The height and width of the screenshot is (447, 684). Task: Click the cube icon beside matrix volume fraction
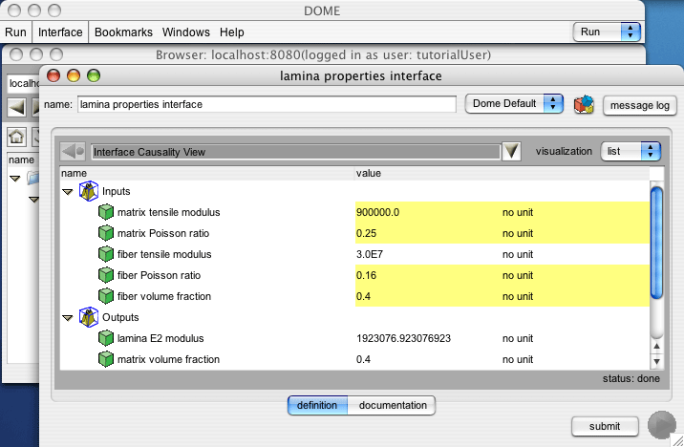point(106,359)
